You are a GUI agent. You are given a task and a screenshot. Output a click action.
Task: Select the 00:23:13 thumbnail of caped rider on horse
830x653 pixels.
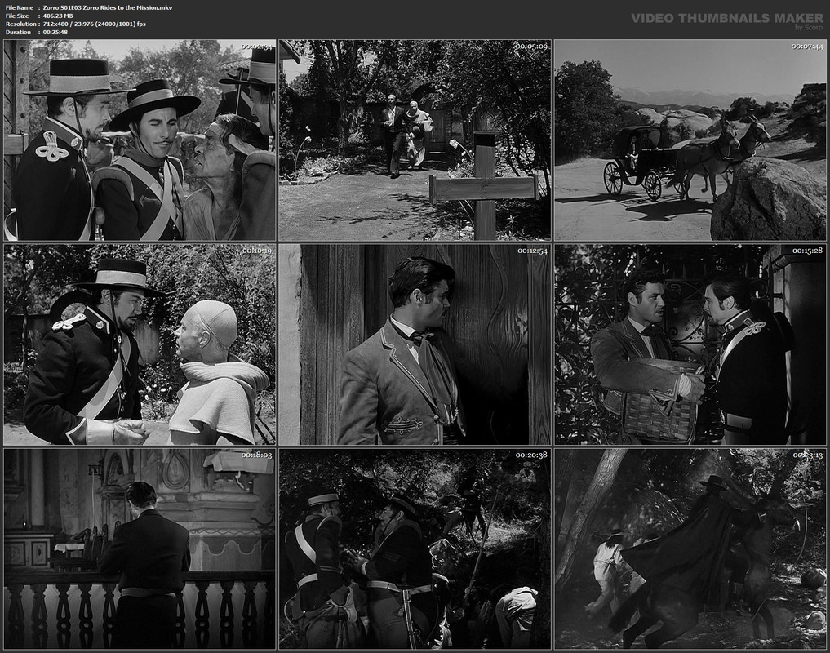click(x=690, y=549)
